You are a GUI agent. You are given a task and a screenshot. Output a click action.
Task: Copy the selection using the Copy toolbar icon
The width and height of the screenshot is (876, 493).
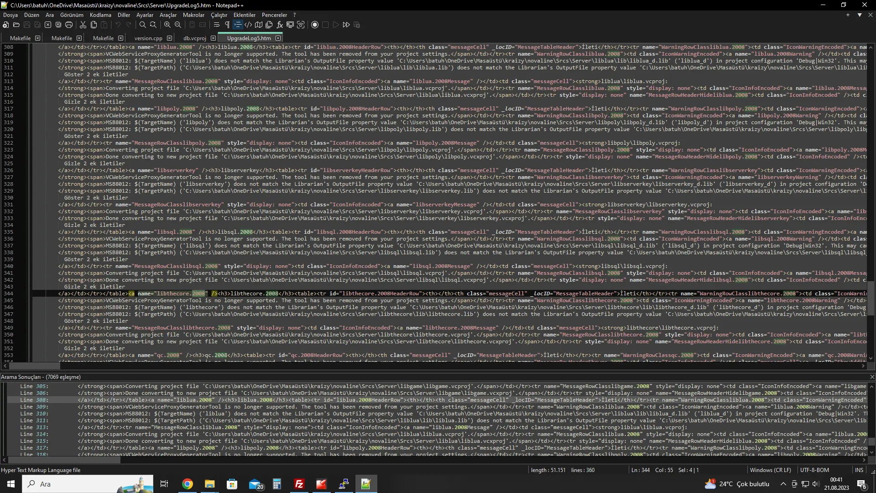(94, 25)
